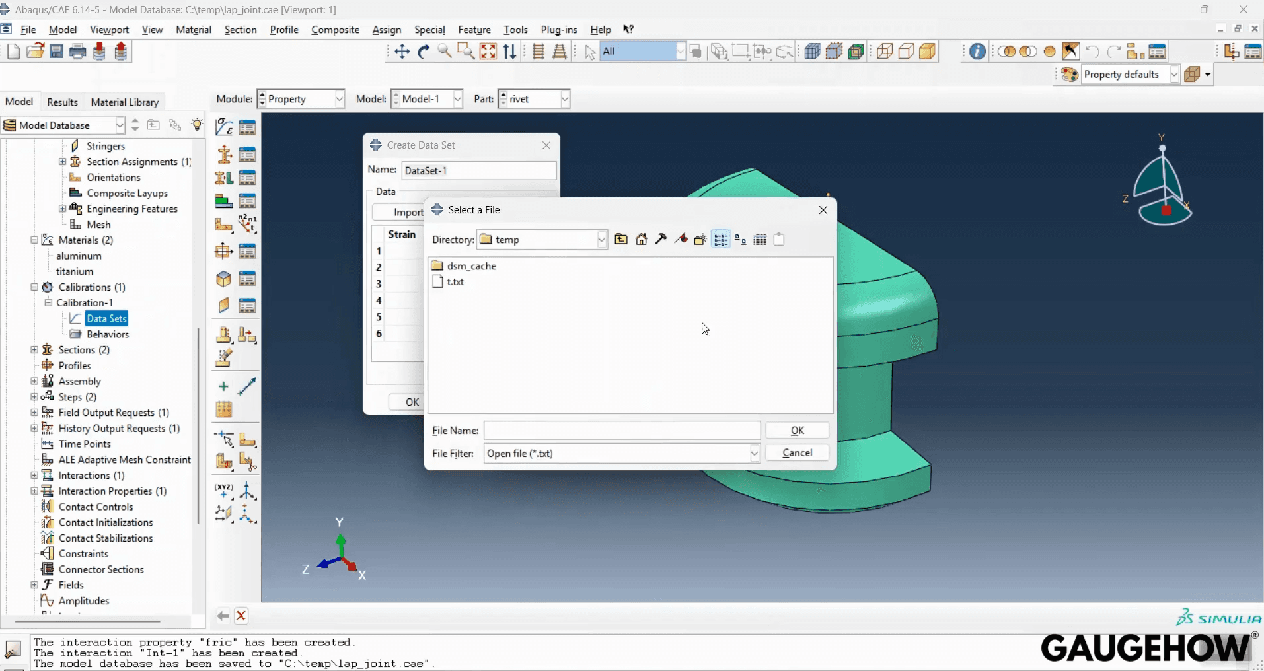Switch the file dialog to detail list layout
The width and height of the screenshot is (1264, 671).
[760, 239]
